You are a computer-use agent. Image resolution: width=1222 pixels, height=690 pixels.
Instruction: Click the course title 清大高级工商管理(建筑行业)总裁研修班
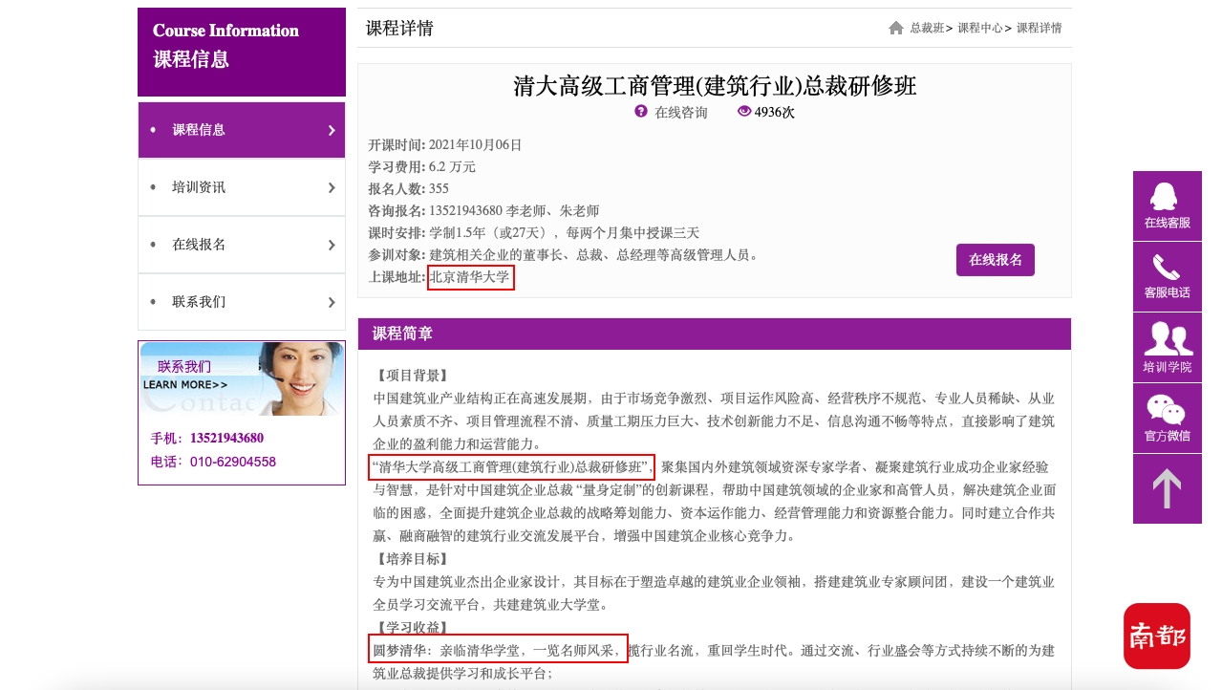[x=715, y=86]
